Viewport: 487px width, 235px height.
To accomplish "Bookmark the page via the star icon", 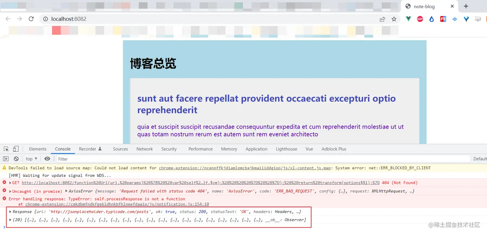I will (394, 19).
